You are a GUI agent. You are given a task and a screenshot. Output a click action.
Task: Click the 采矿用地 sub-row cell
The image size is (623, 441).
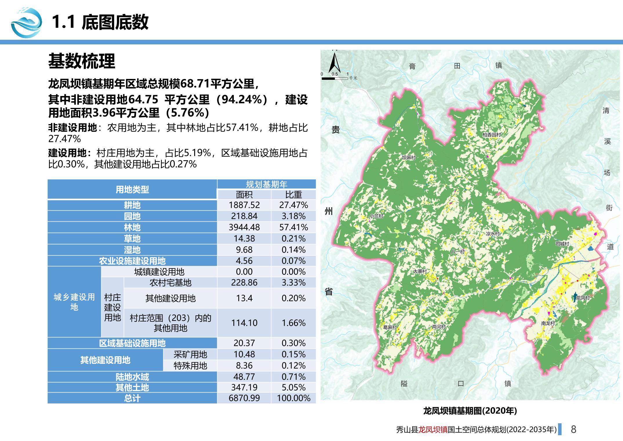(190, 354)
